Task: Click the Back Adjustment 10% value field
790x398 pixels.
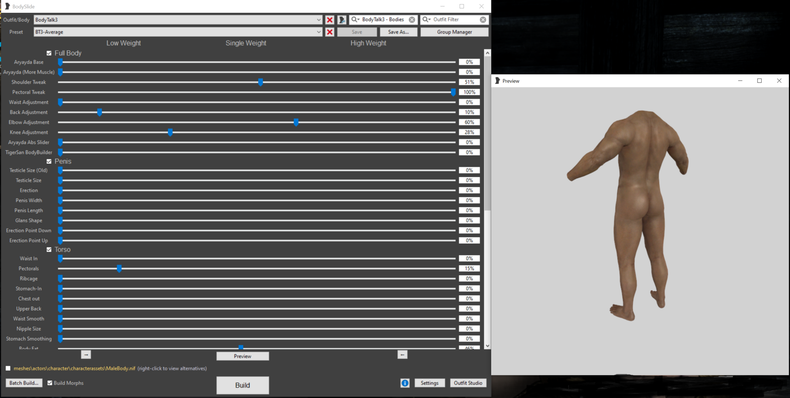Action: (469, 112)
